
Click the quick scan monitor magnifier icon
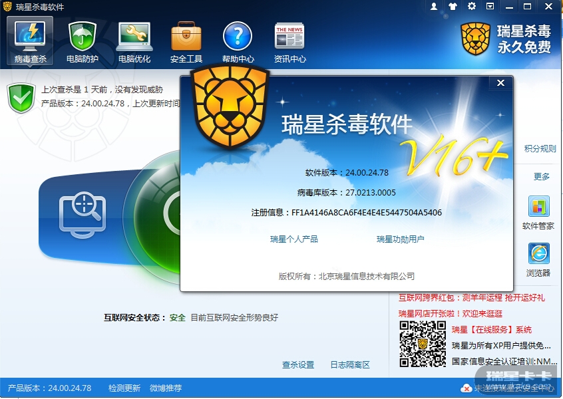click(83, 215)
